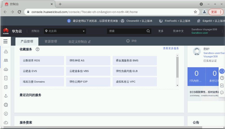Click the Chrome93 browser recommendation
The width and height of the screenshot is (225, 129).
tap(137, 21)
